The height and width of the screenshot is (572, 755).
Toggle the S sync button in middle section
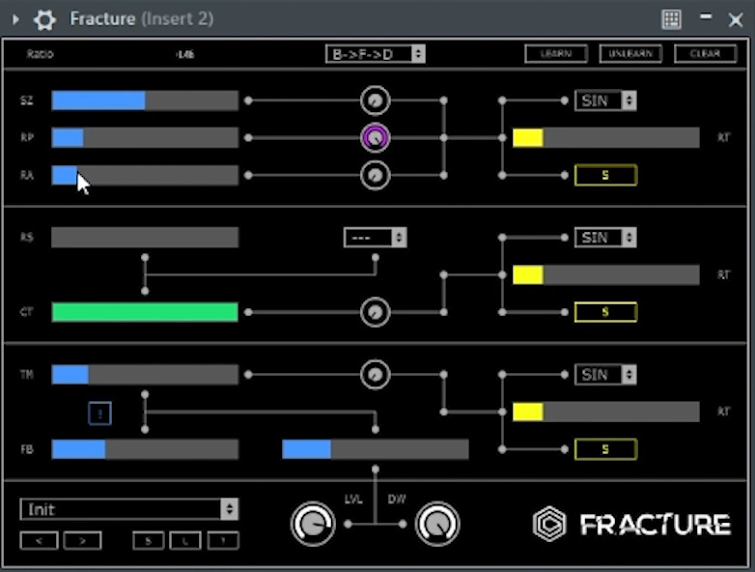pyautogui.click(x=605, y=312)
